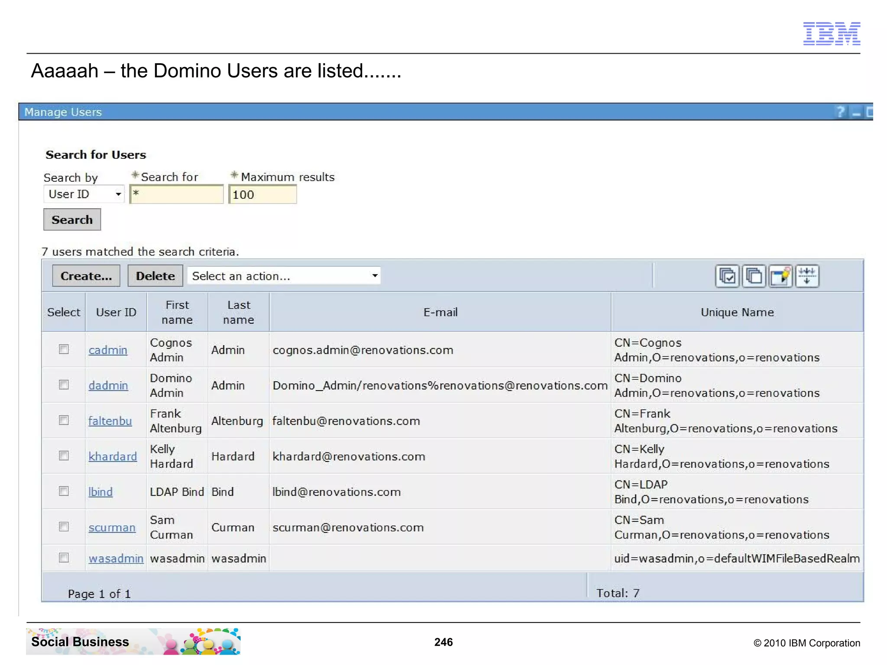Screen dimensions: 887x665
Task: Check the box for dadmin row
Action: [x=64, y=384]
